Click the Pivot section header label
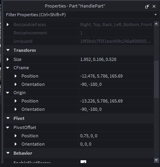160x167 pixels. [x=19, y=118]
